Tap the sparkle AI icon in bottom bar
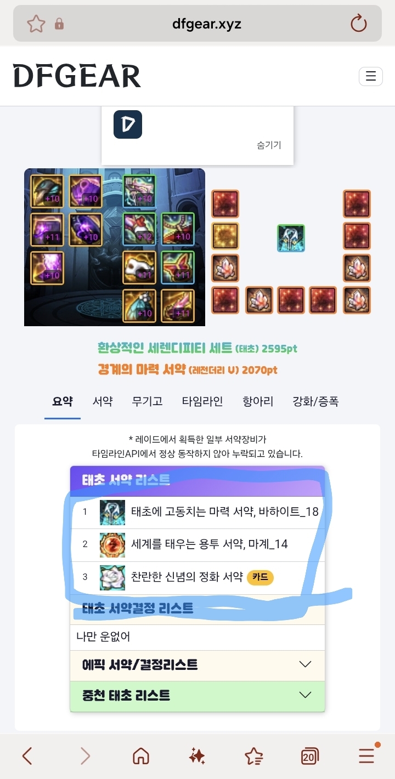Viewport: 395px width, 779px height. pyautogui.click(x=197, y=757)
